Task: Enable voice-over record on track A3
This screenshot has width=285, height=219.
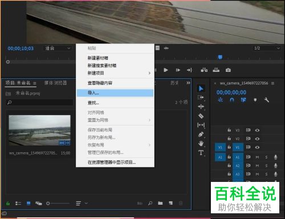Action: 275,174
